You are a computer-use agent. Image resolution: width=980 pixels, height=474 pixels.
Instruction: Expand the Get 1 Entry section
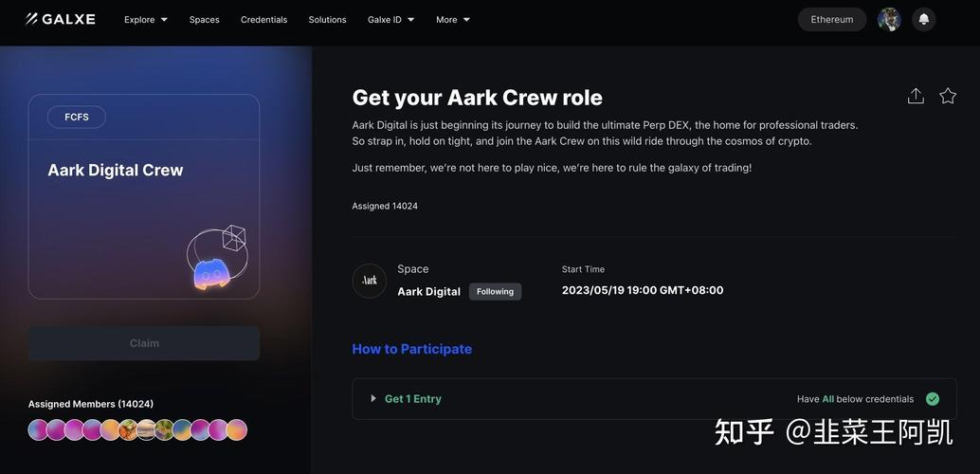point(654,399)
